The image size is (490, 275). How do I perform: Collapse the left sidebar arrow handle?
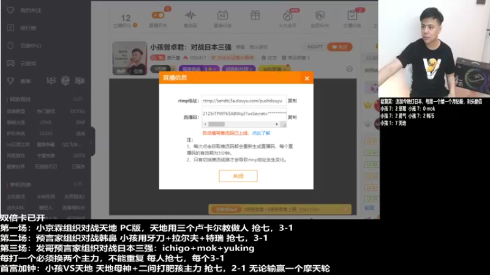click(92, 142)
